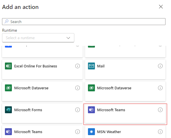171x138 pixels.
Task: Select Microsoft Teams label beside MSN Weather
Action: [28, 132]
